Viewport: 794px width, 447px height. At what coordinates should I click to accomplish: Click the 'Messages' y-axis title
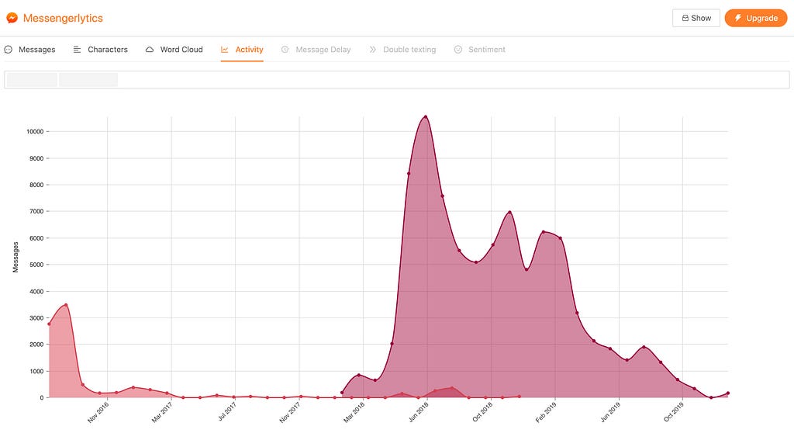click(16, 258)
